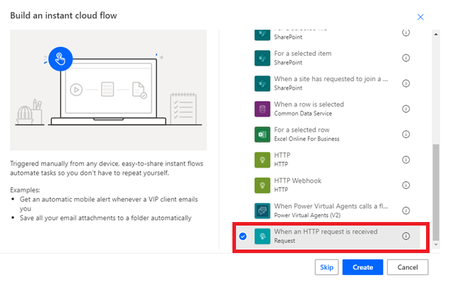
Task: Click the scrollbar up arrow
Action: point(436,34)
